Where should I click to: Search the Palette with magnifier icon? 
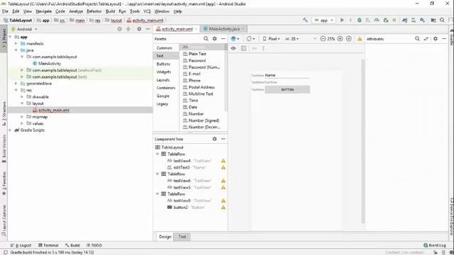pyautogui.click(x=206, y=38)
